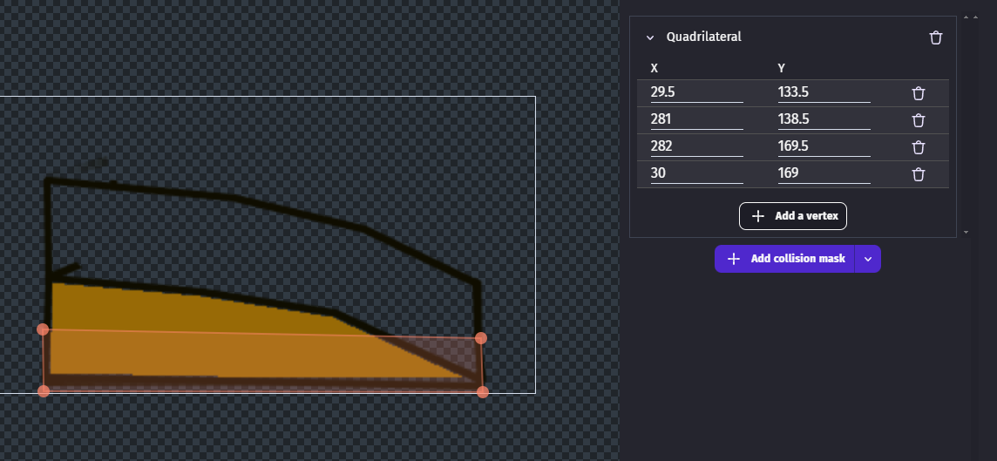This screenshot has height=461, width=997.
Task: Remove the vertex row with Y 169
Action: pyautogui.click(x=918, y=174)
